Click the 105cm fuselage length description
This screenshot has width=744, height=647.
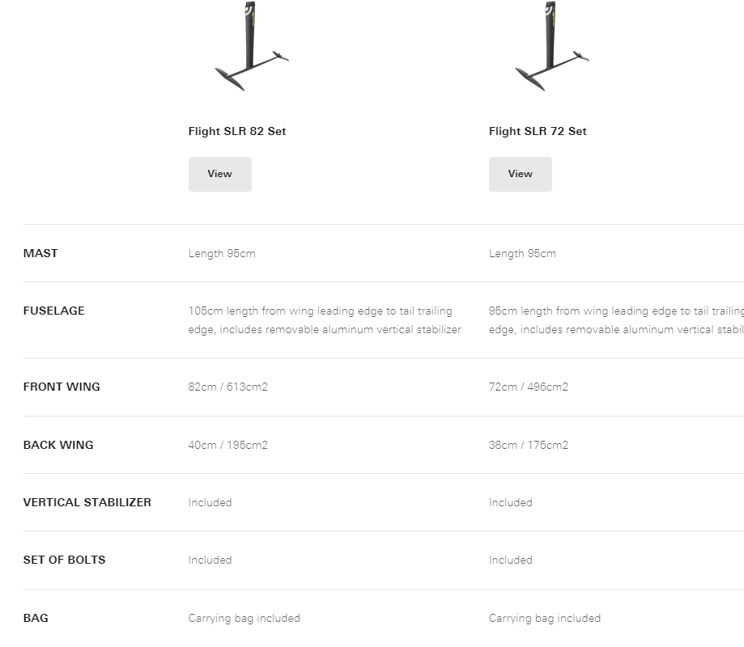[324, 320]
